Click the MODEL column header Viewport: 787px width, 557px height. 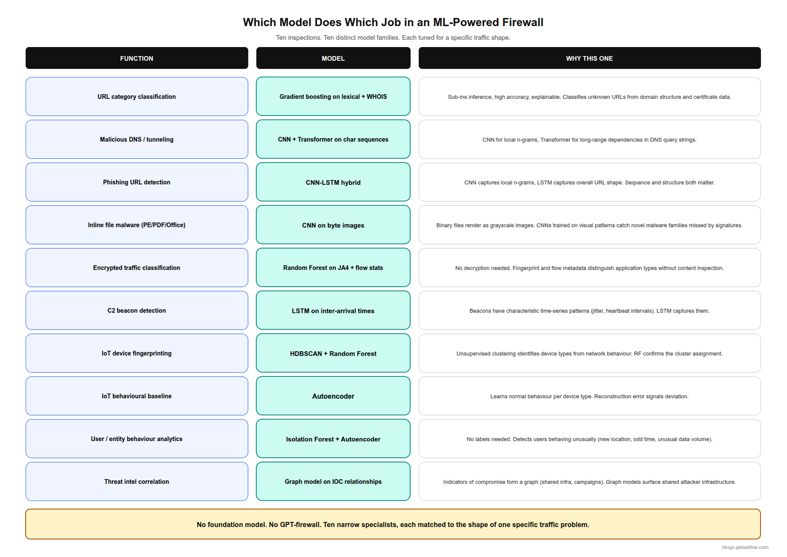coord(333,58)
